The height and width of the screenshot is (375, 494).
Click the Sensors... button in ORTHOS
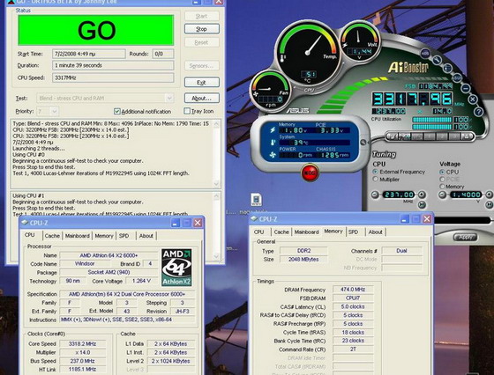pos(202,66)
